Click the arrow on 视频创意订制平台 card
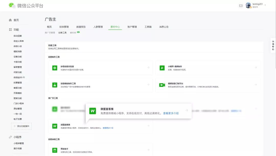The image size is (276, 156). click(256, 84)
